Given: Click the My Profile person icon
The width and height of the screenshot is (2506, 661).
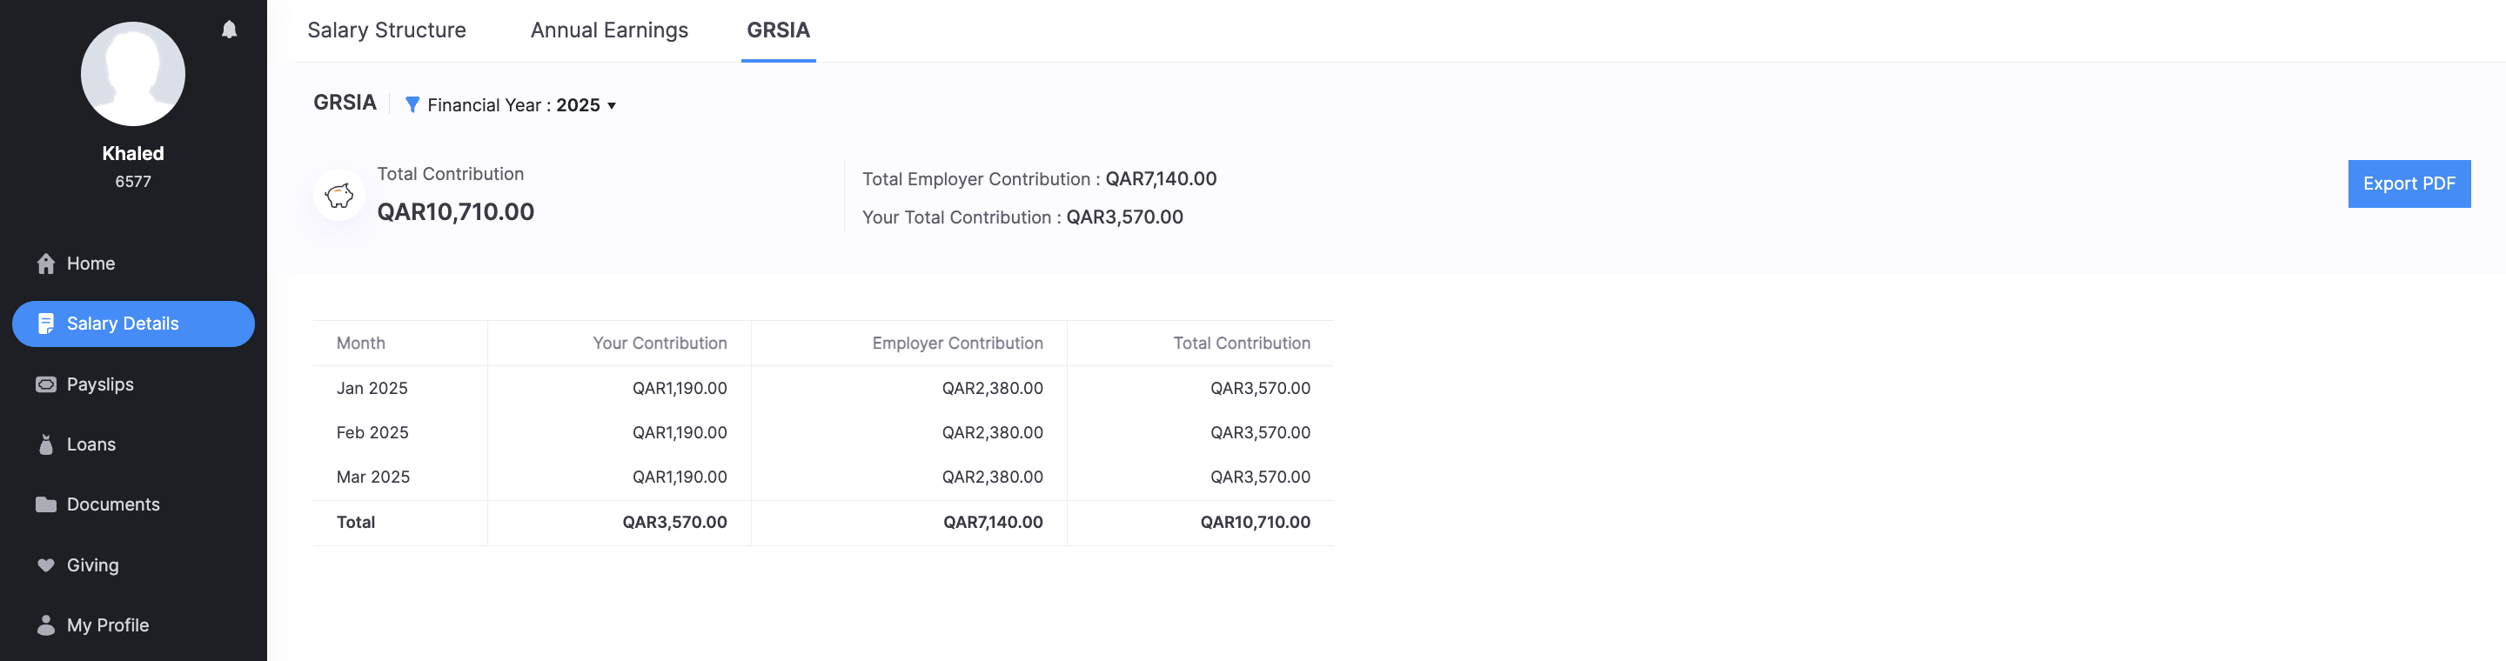Looking at the screenshot, I should tap(46, 625).
